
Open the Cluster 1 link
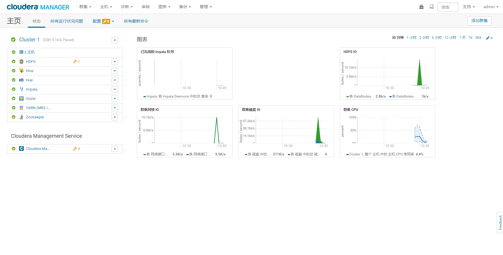(x=29, y=40)
